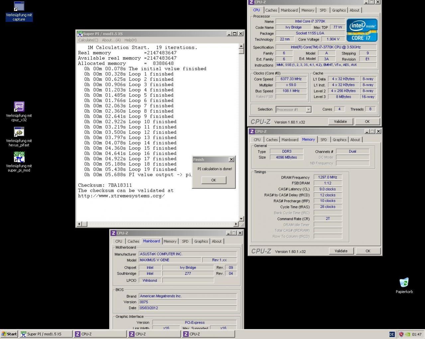Click the xtremesystems.org URL text

pos(122,196)
